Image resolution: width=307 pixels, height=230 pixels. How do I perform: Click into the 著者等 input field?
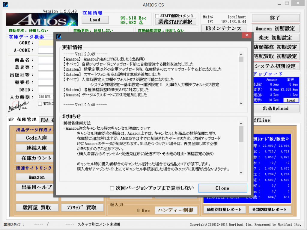click(46, 67)
